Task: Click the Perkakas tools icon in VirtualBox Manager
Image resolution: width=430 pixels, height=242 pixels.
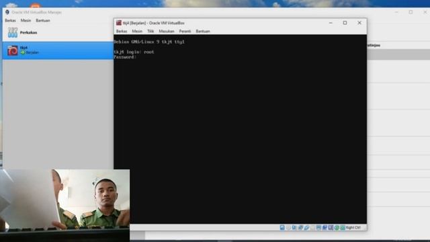Action: point(13,32)
